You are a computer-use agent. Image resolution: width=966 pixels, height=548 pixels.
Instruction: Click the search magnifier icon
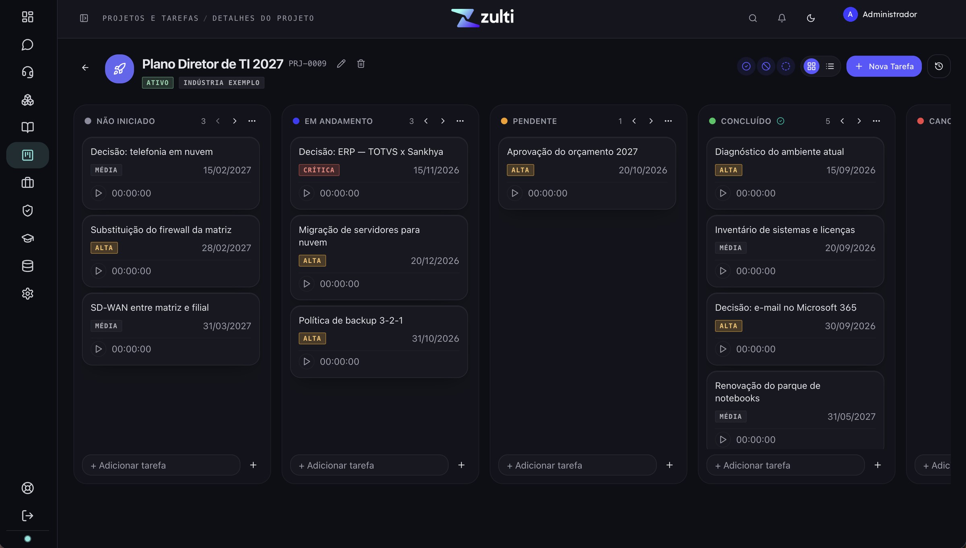tap(753, 18)
